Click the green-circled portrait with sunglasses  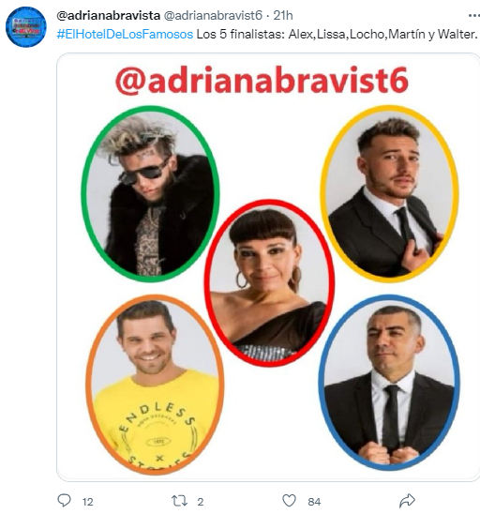pyautogui.click(x=150, y=193)
